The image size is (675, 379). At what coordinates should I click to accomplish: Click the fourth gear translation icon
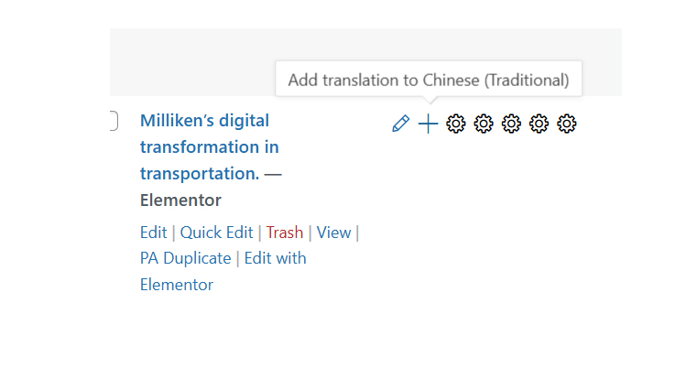(x=539, y=125)
